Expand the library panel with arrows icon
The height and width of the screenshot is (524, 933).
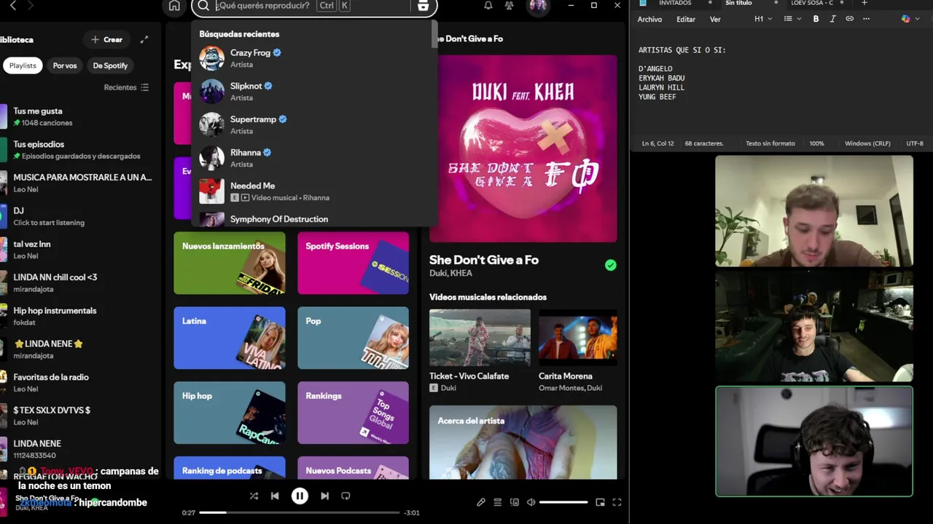click(144, 39)
